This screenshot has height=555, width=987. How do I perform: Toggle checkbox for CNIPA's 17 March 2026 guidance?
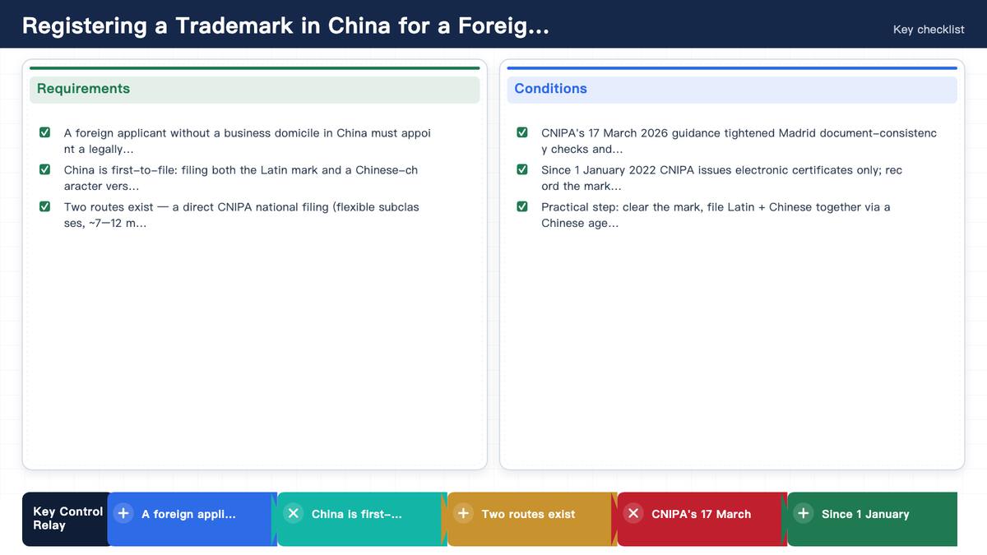tap(522, 132)
